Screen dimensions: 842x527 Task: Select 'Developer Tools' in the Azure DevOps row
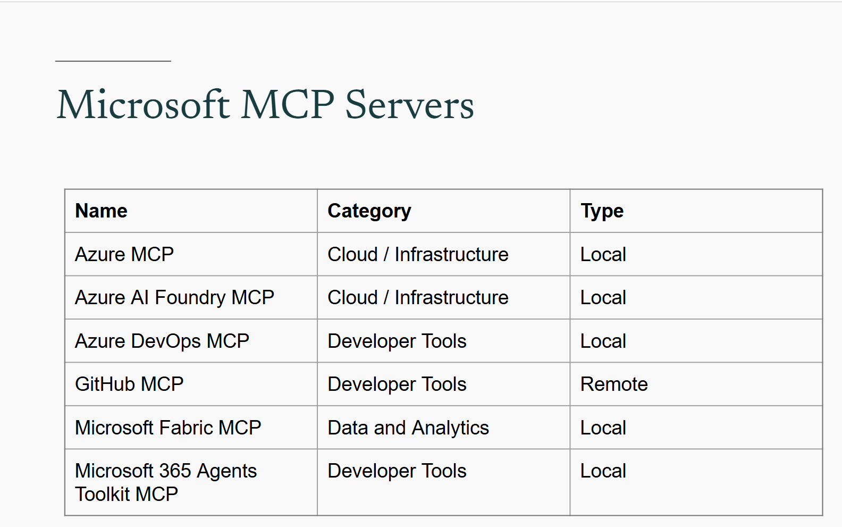397,341
